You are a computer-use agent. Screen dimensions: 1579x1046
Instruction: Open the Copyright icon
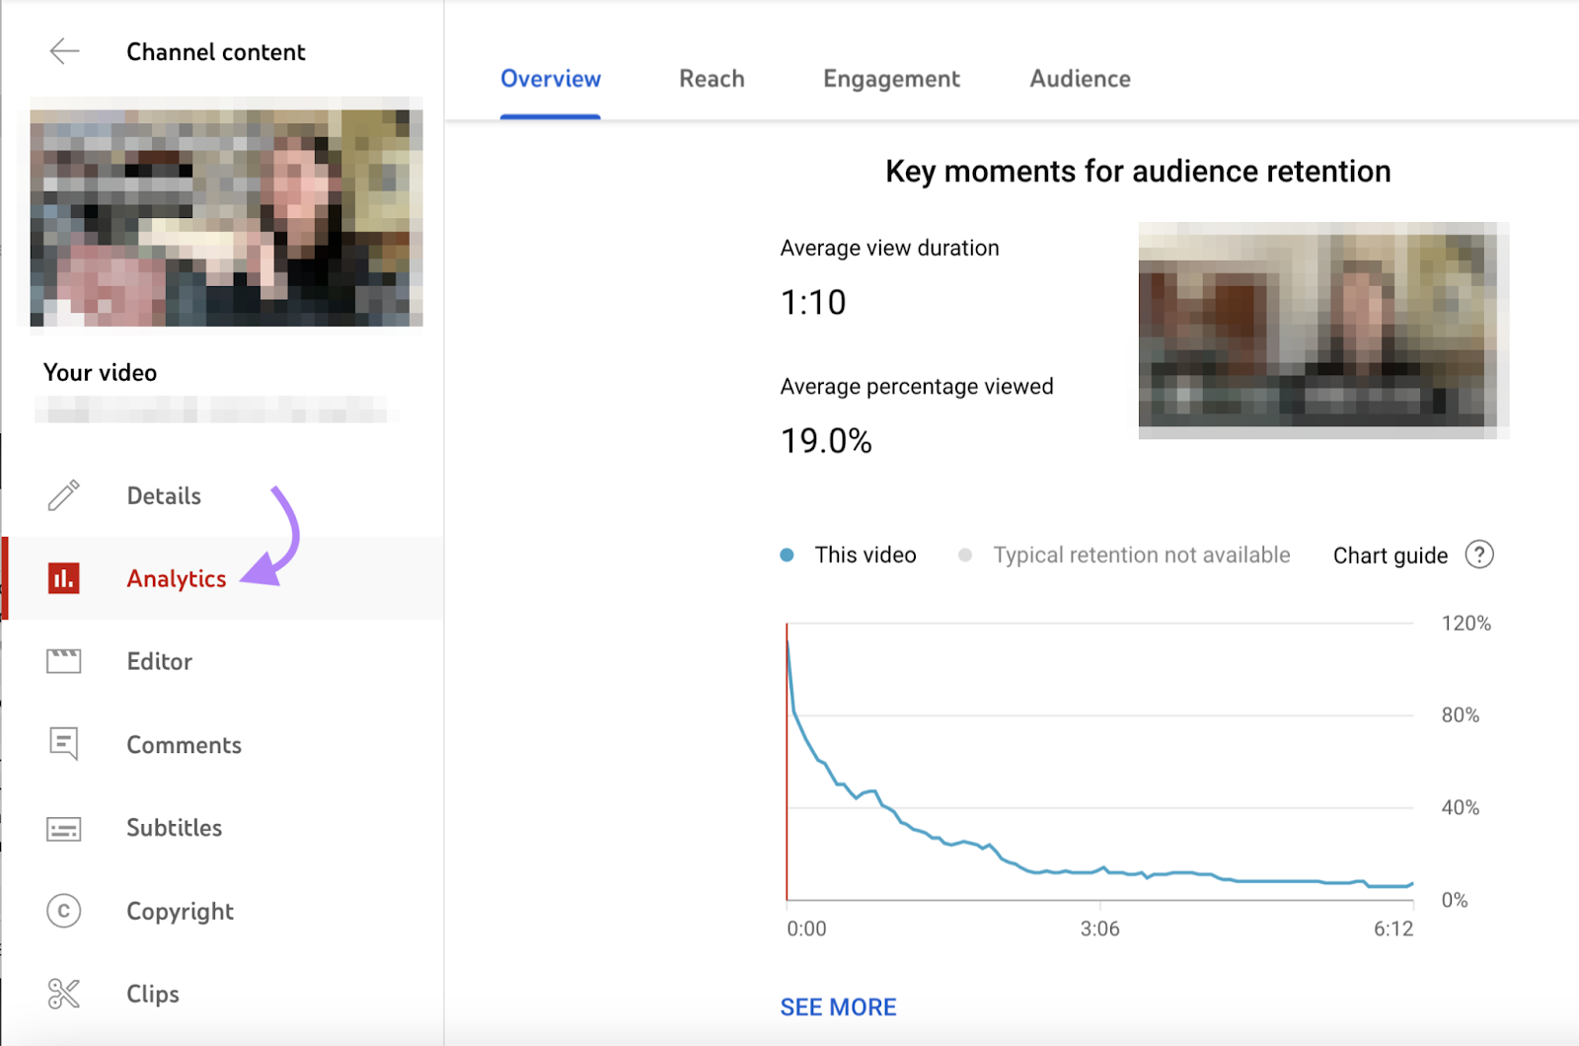coord(63,911)
